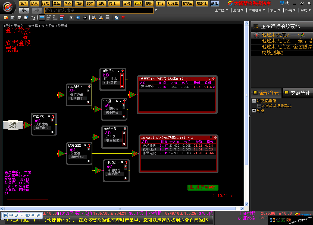Viewport: 313px width, 225px height.
Task: Open the 房地产 menu tab
Action: tap(114, 3)
